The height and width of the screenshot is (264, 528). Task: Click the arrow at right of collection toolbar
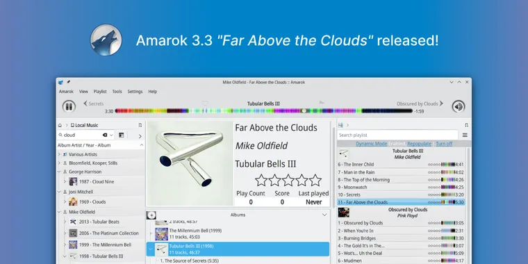pos(140,136)
